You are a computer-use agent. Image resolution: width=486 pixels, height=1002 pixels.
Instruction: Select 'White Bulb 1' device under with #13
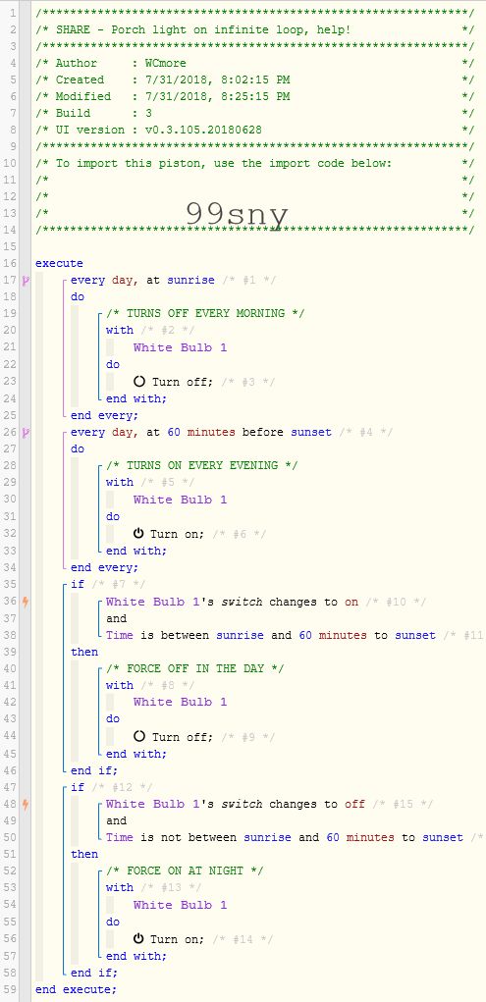(x=180, y=905)
